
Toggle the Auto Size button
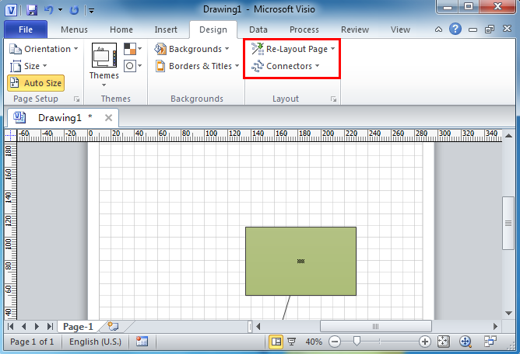[36, 83]
